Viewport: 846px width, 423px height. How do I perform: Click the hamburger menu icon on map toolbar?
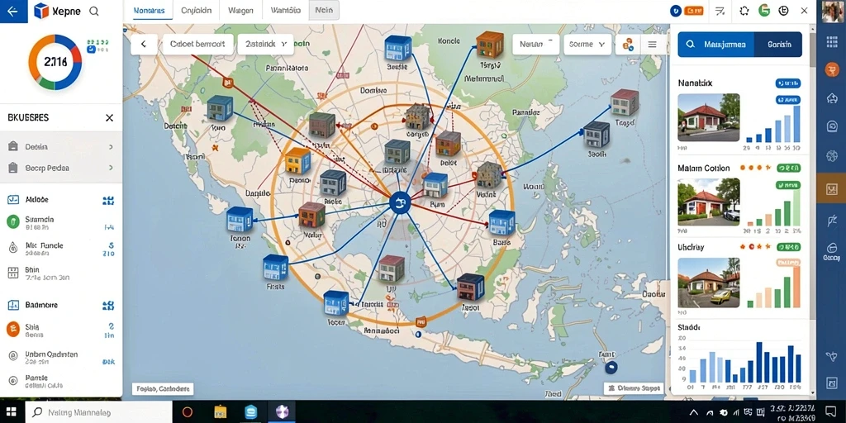(x=652, y=45)
